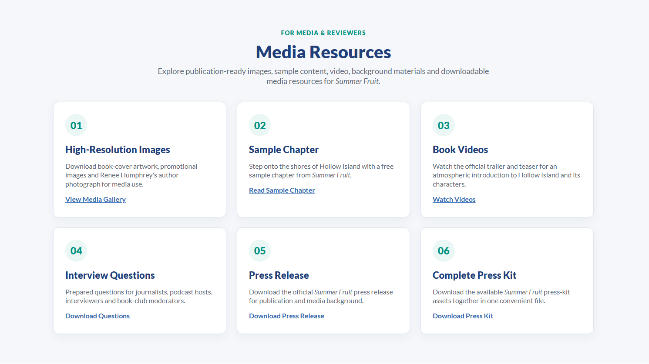Click the 'Prepared questions for journalists' description

tap(139, 296)
